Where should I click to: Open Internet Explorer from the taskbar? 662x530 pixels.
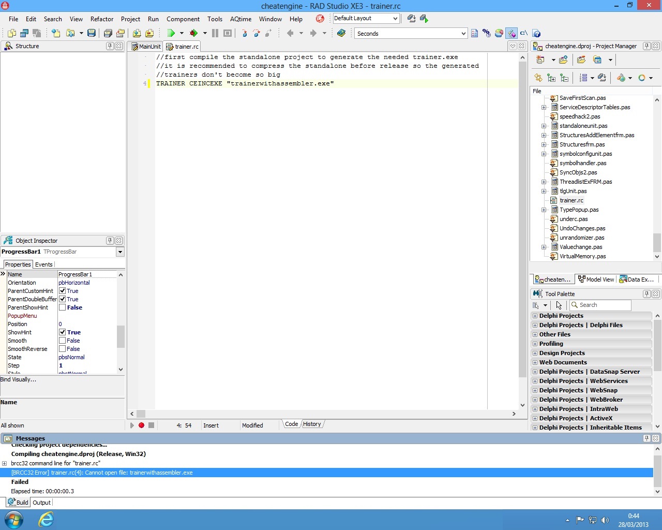pyautogui.click(x=46, y=519)
